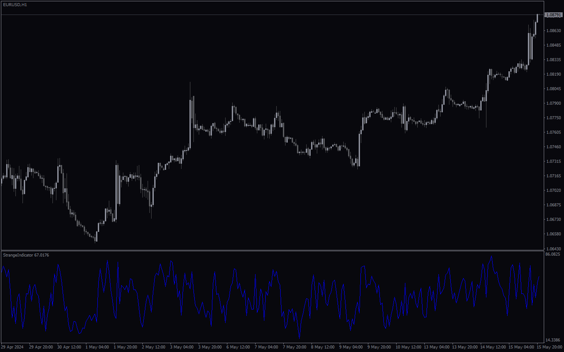
Task: Click the 1.08045 price axis label
Action: pyautogui.click(x=553, y=89)
